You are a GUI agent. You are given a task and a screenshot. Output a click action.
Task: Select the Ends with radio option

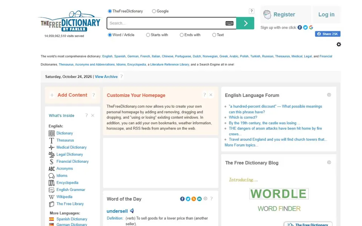pyautogui.click(x=181, y=35)
